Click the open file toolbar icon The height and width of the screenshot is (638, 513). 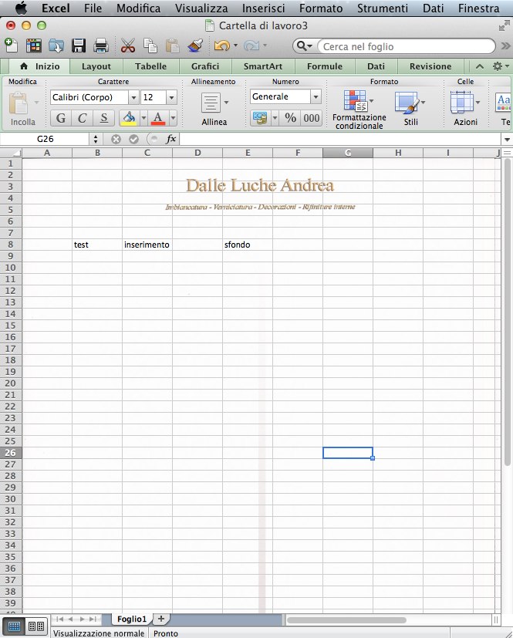click(56, 46)
